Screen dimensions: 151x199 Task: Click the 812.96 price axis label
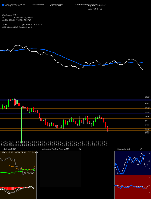[147, 112]
